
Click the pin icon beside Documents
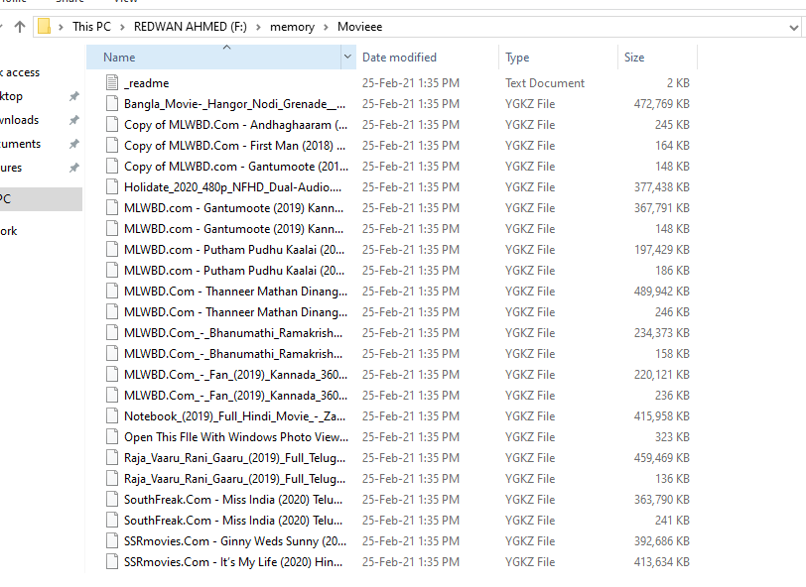(74, 144)
